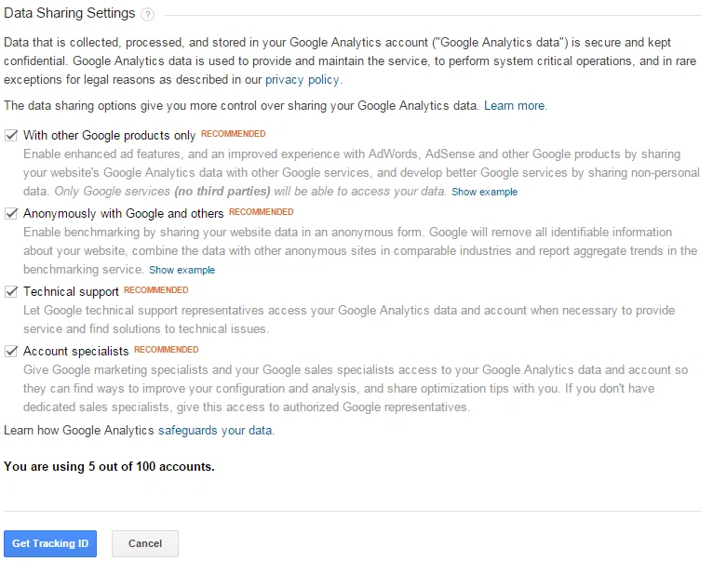This screenshot has width=713, height=561.
Task: Click the Technical support option label
Action: point(71,292)
